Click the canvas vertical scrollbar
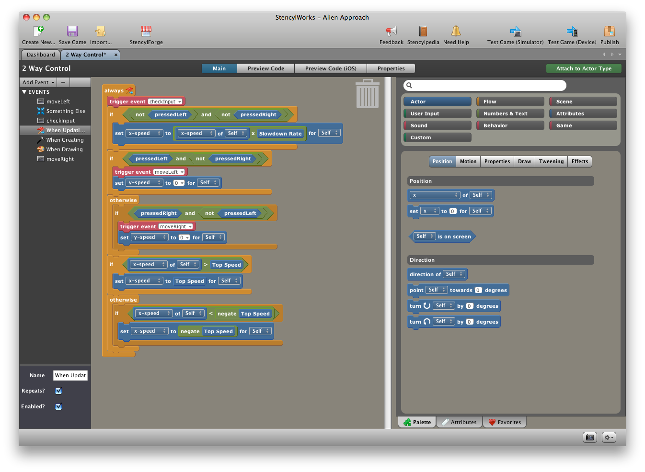This screenshot has height=472, width=645. [x=388, y=253]
